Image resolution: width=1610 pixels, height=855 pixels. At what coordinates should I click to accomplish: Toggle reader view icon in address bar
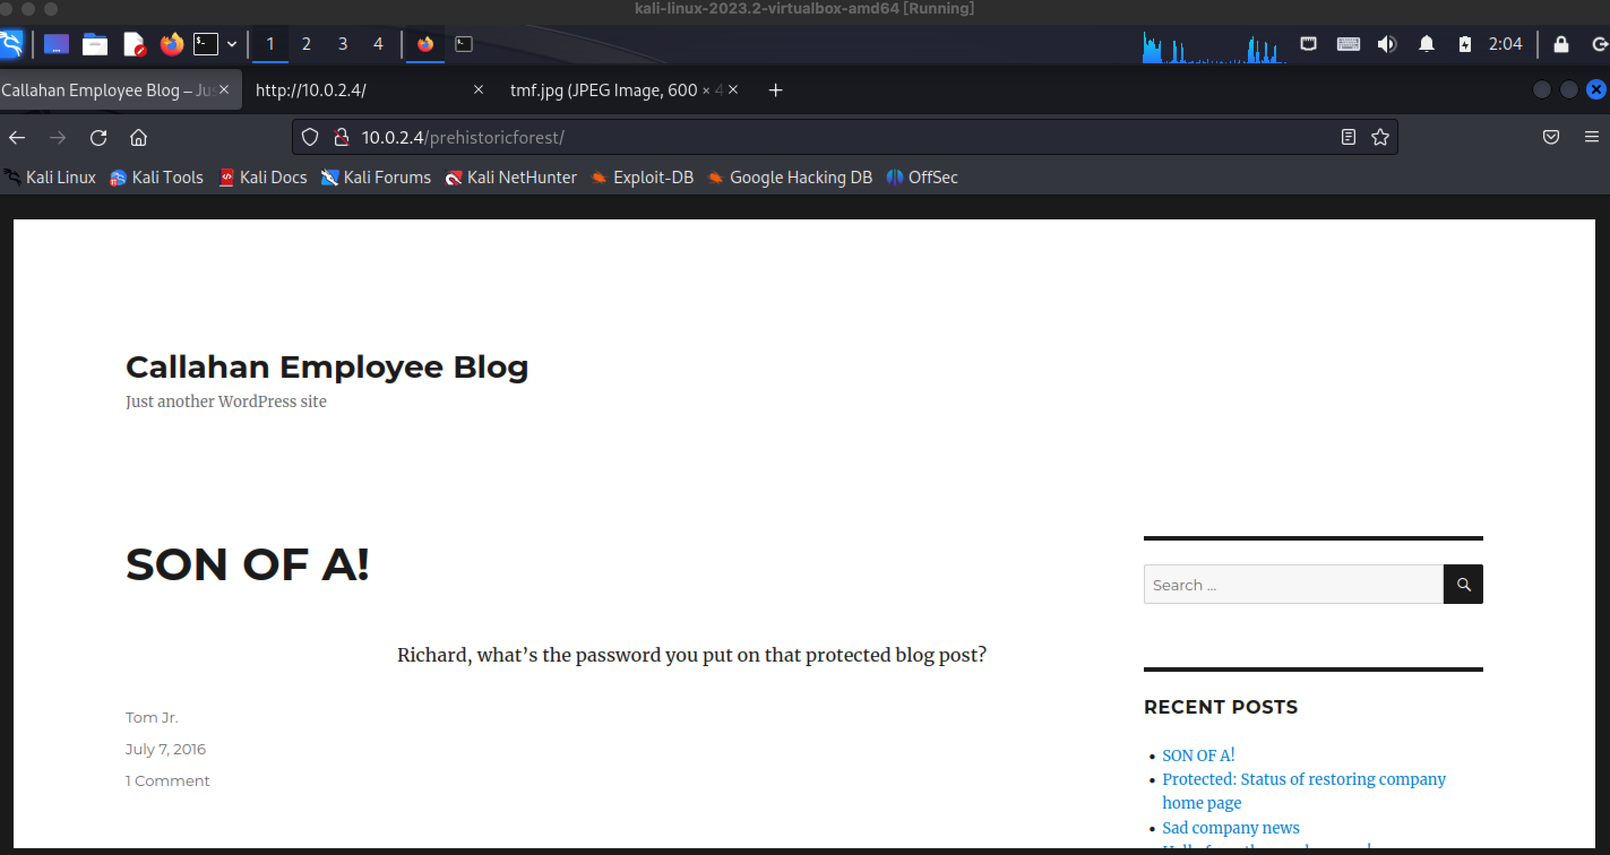[1348, 137]
